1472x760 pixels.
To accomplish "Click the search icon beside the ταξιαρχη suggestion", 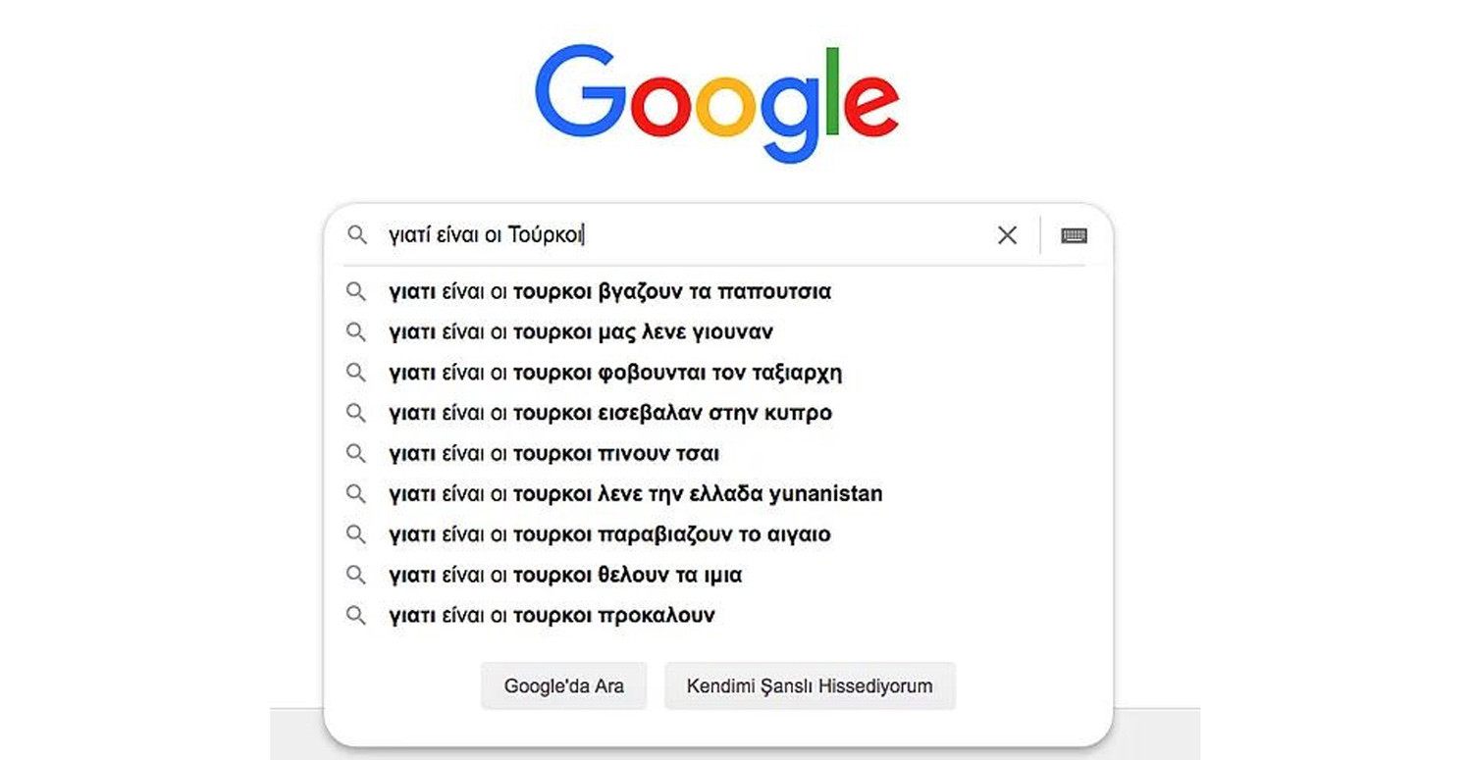I will tap(356, 372).
